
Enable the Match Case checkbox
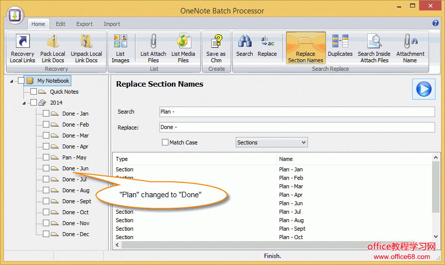[x=165, y=142]
